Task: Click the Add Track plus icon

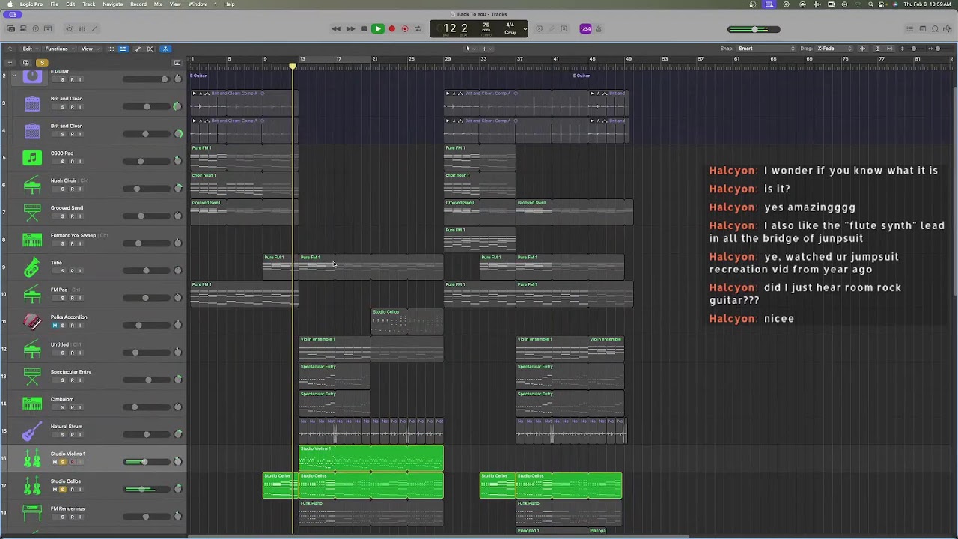Action: click(x=10, y=63)
